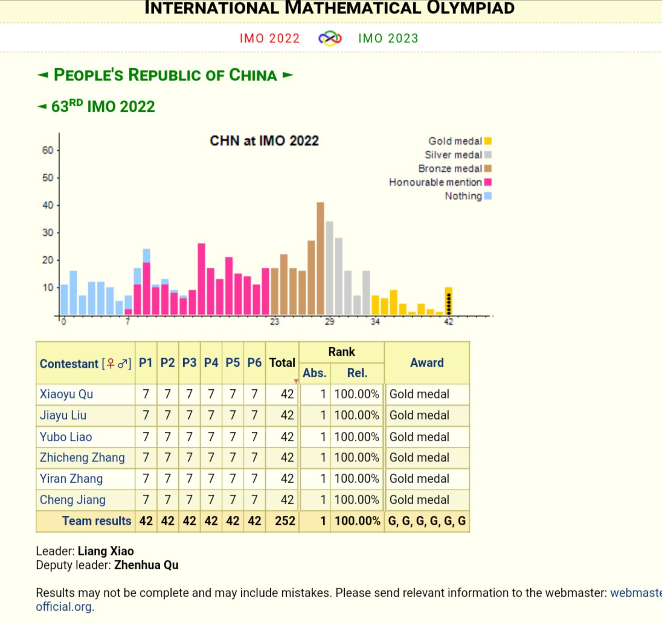The width and height of the screenshot is (662, 624).
Task: Open contestant Yubo Liao's page
Action: pos(66,437)
